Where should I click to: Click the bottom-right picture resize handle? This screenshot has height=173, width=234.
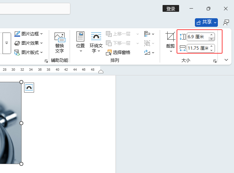[x=21, y=164]
